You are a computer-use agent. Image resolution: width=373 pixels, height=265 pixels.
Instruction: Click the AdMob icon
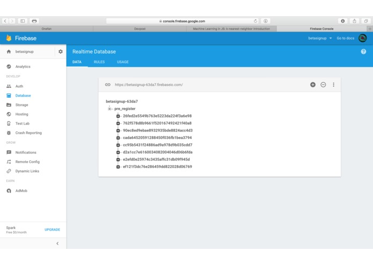point(9,190)
